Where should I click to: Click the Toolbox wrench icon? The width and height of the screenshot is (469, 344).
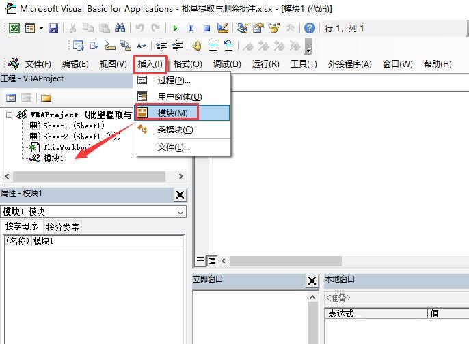(290, 28)
